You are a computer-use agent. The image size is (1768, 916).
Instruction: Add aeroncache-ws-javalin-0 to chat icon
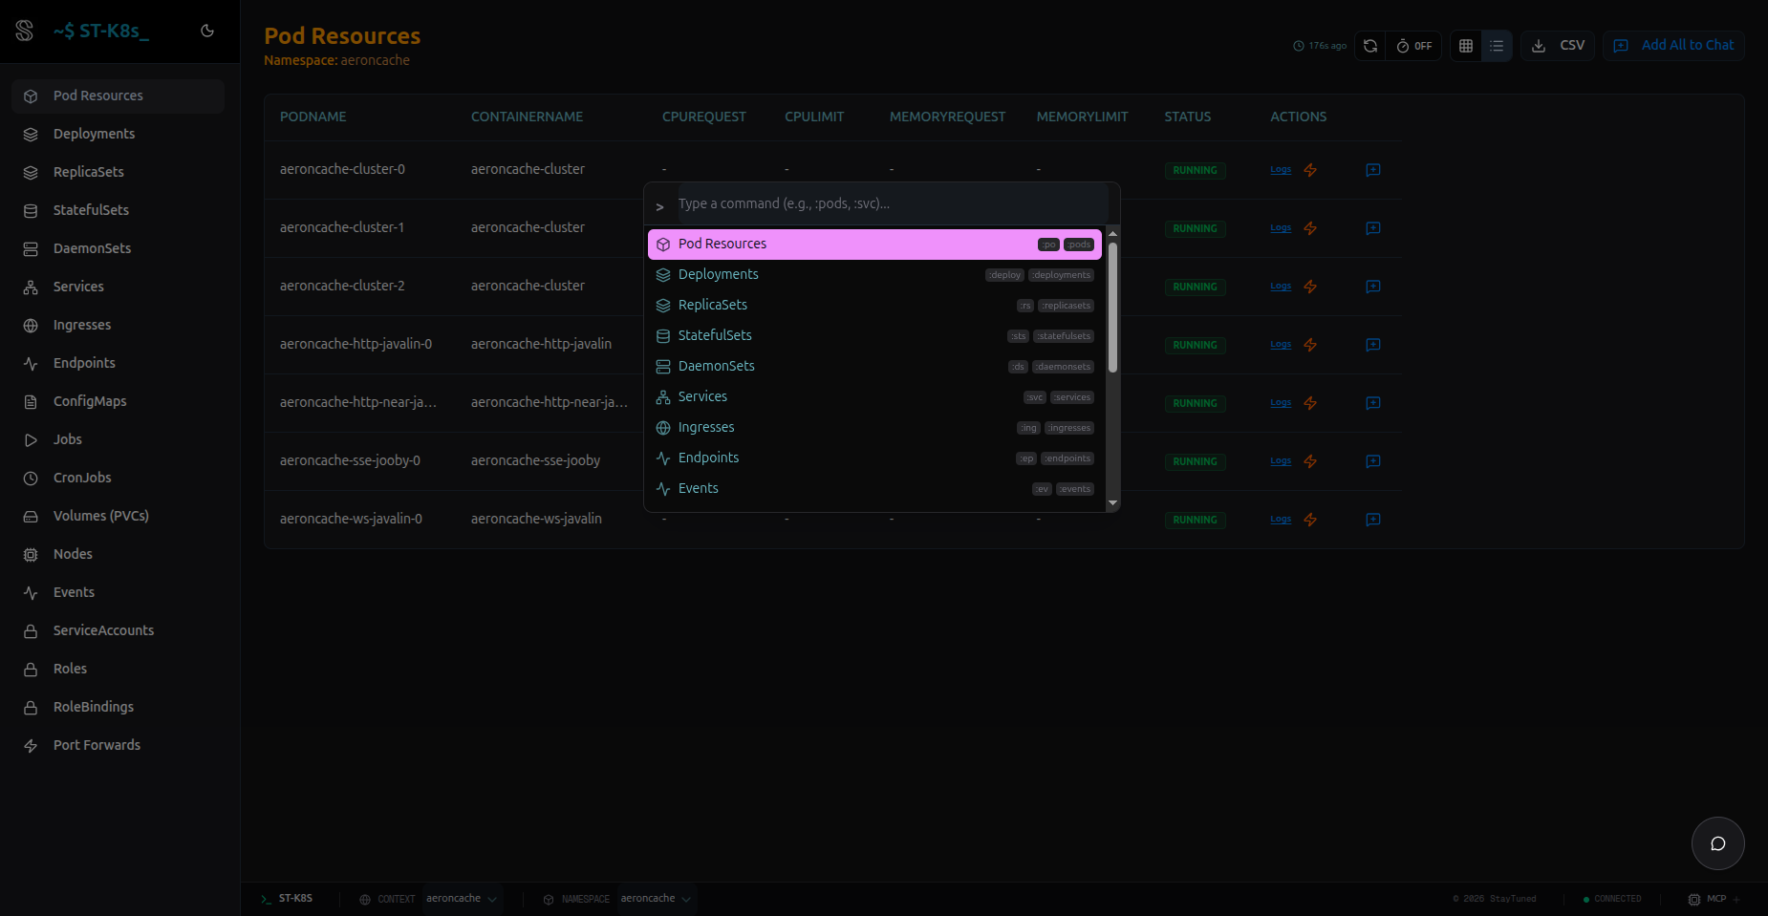(x=1373, y=520)
